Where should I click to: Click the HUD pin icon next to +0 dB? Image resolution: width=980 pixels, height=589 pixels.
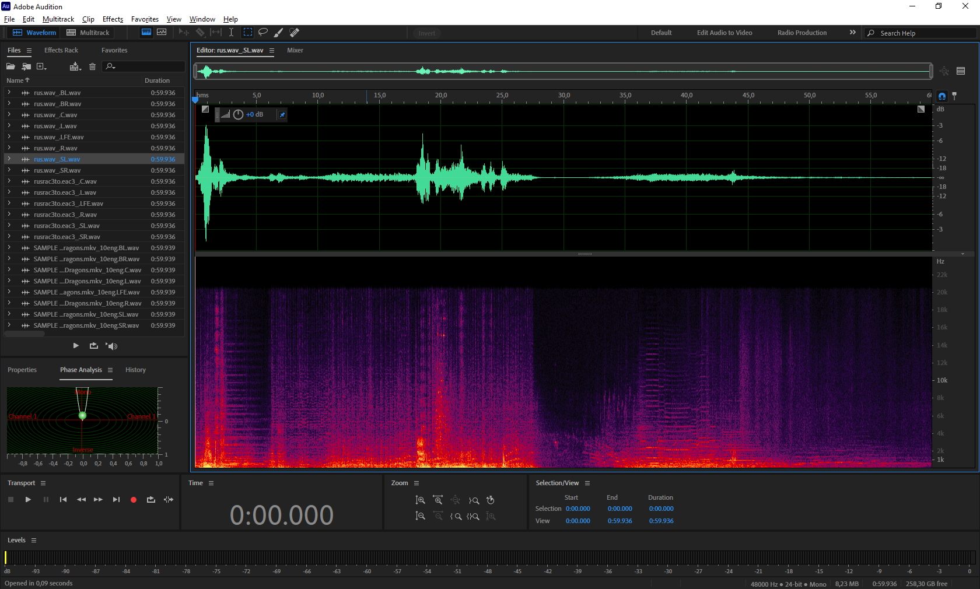[282, 115]
